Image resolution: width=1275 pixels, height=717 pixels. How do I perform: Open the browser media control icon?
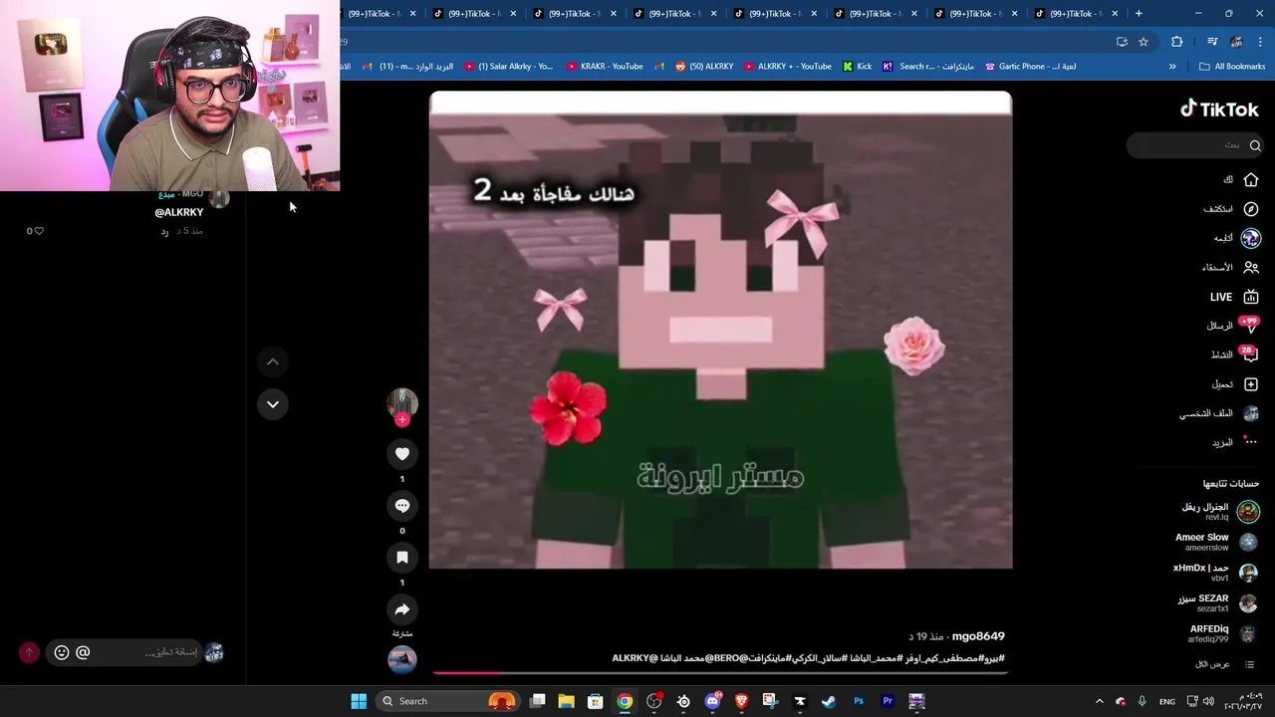pyautogui.click(x=1211, y=42)
